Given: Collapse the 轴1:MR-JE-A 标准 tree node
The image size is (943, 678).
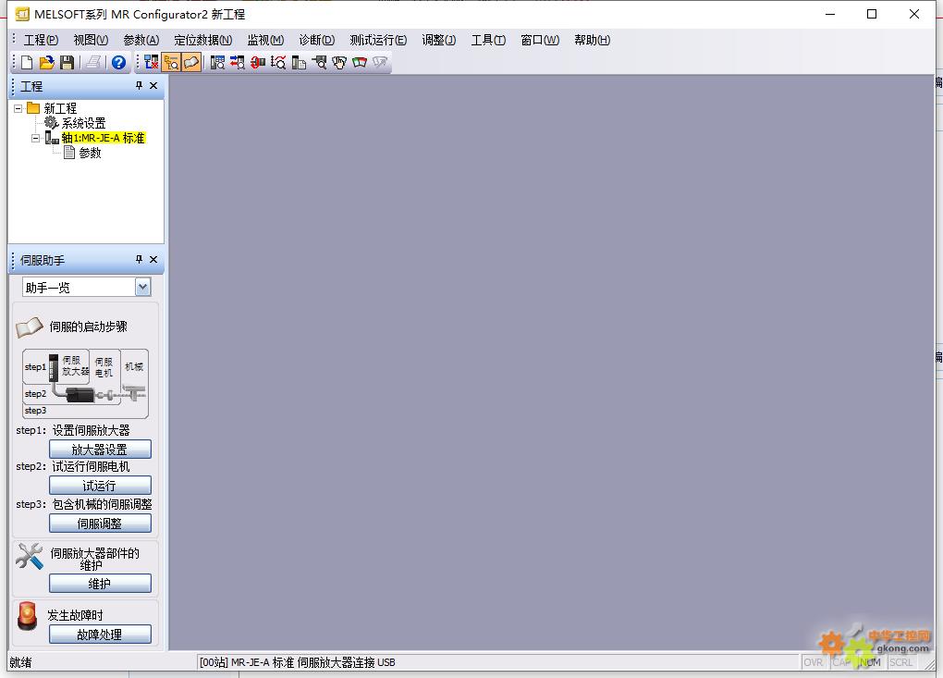Looking at the screenshot, I should (x=35, y=138).
